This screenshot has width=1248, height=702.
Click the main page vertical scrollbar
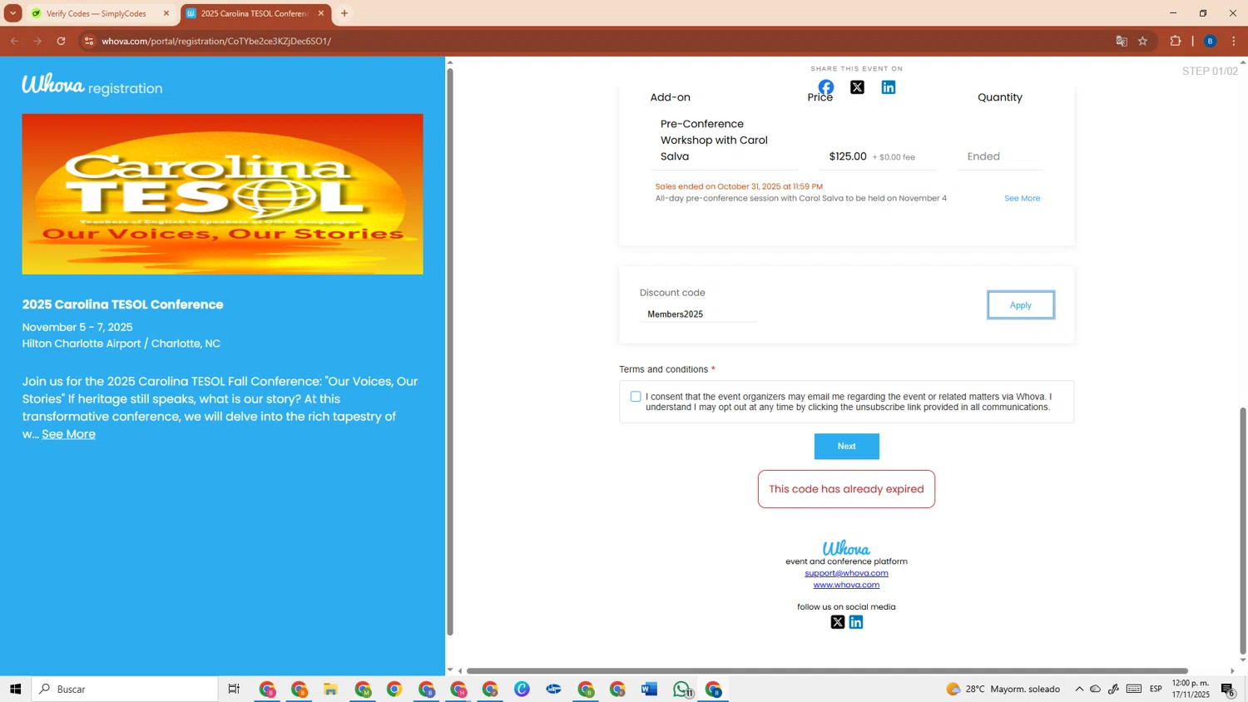(x=1243, y=531)
